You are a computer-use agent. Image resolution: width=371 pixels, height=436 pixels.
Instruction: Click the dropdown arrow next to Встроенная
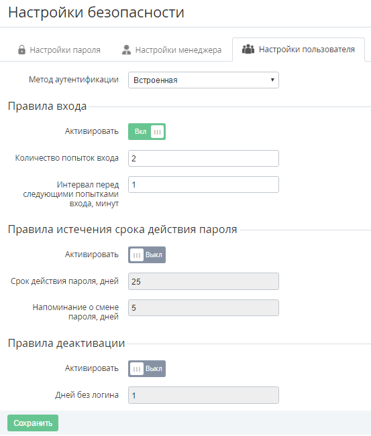[x=272, y=80]
